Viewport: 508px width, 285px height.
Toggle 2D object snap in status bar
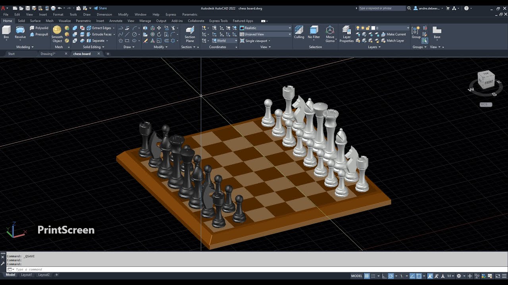(419, 276)
